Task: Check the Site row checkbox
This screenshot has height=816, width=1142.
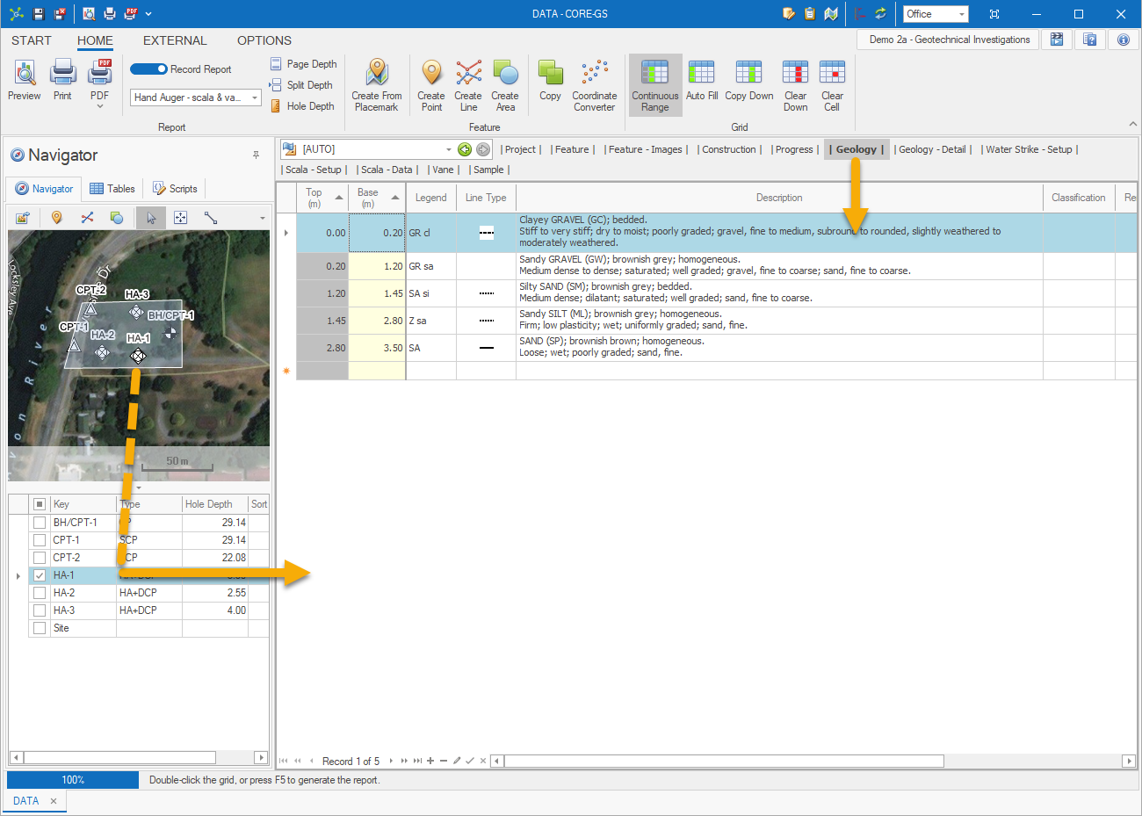Action: 40,628
